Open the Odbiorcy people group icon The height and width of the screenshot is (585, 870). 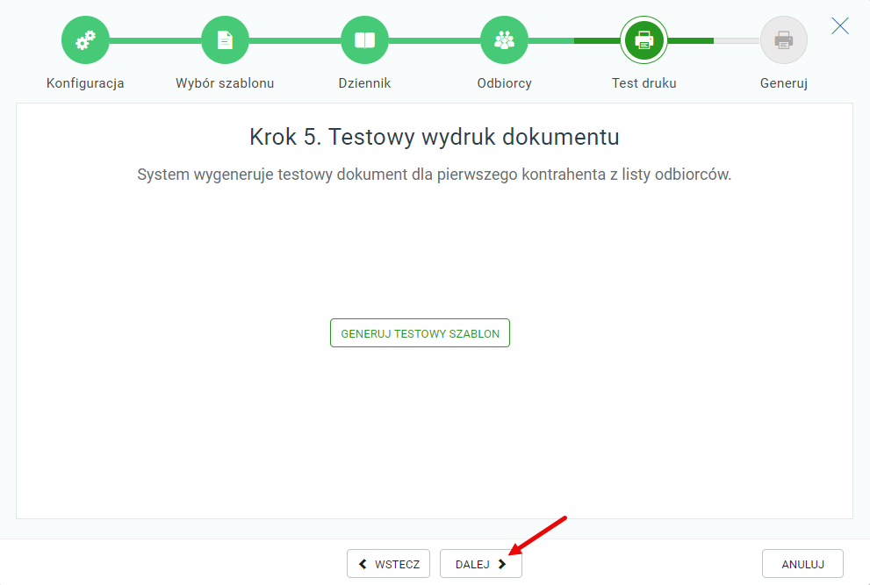click(505, 40)
